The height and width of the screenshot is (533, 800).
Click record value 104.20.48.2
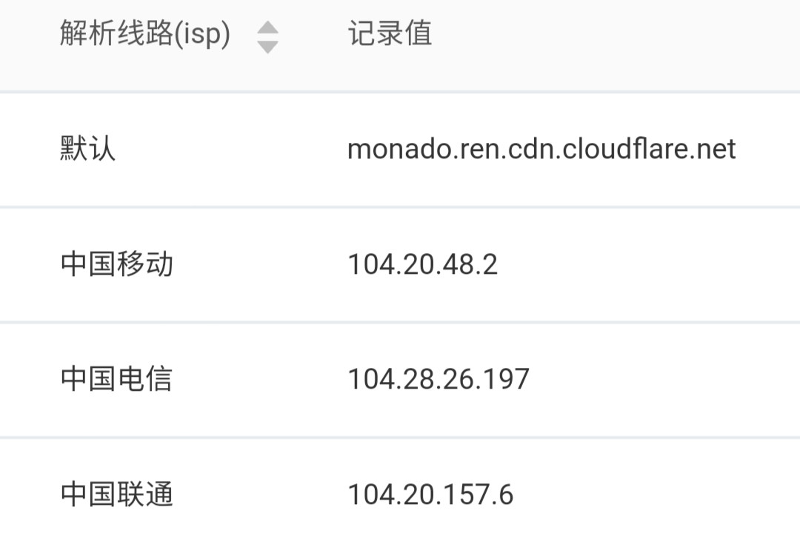(422, 265)
